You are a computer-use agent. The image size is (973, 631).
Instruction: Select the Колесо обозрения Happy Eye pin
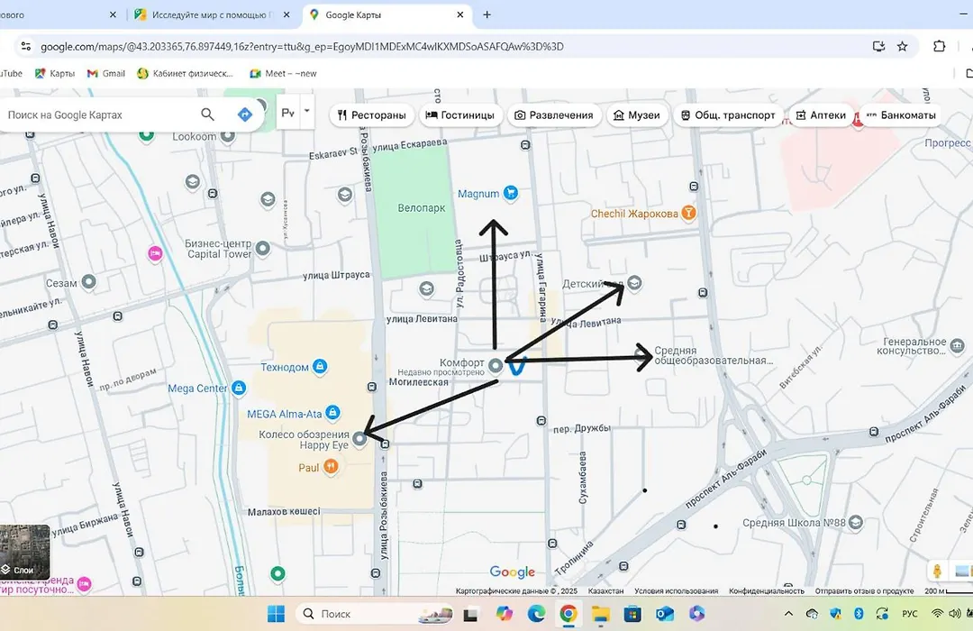tap(359, 439)
